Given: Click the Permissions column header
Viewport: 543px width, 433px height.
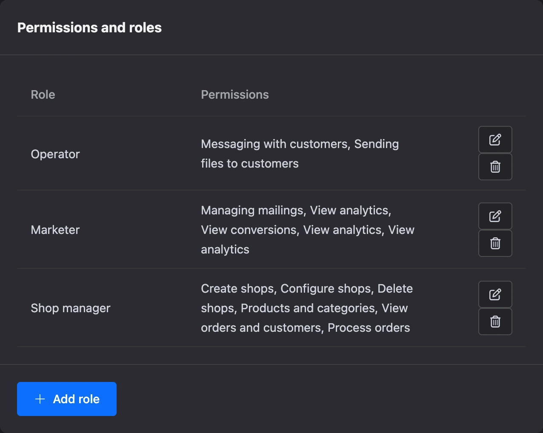Looking at the screenshot, I should (235, 94).
